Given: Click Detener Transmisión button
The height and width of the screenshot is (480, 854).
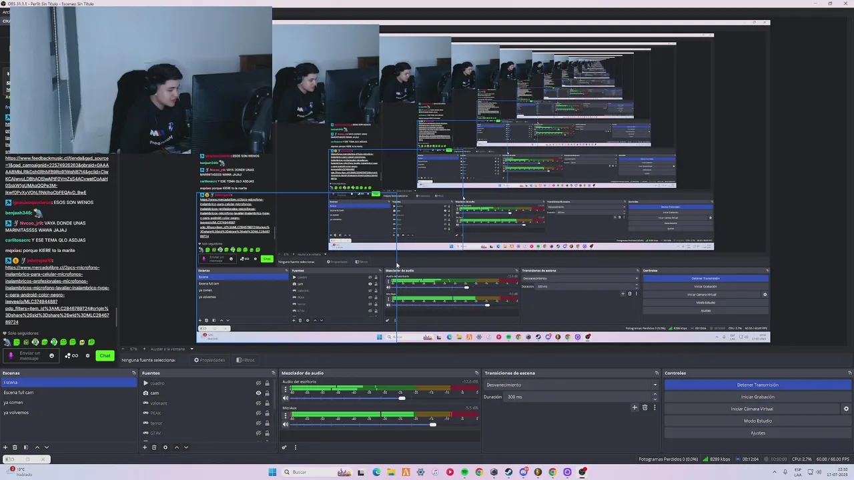Looking at the screenshot, I should [x=758, y=385].
